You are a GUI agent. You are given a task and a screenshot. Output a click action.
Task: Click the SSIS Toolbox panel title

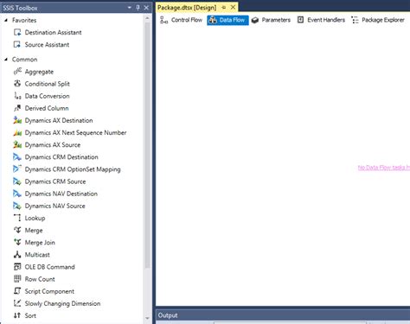tap(20, 8)
